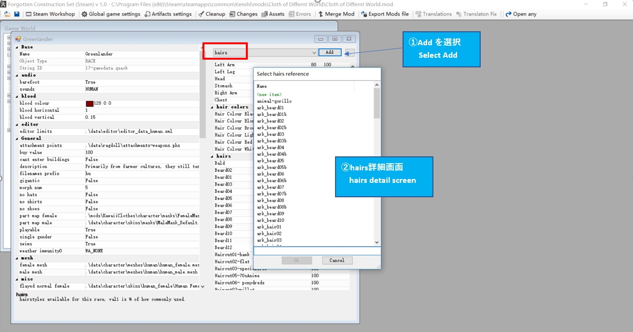The image size is (633, 332).
Task: Collapse the mesh property category
Action: 17,258
